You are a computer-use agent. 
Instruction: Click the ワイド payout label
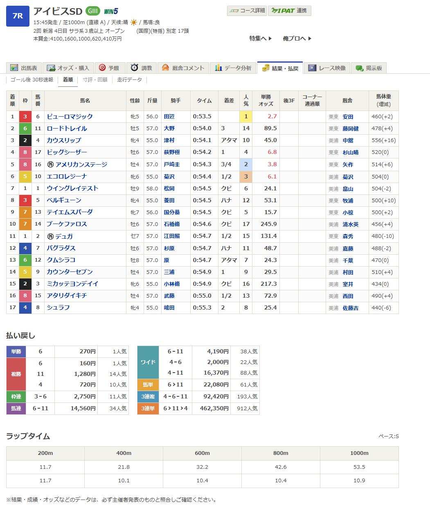(x=148, y=362)
